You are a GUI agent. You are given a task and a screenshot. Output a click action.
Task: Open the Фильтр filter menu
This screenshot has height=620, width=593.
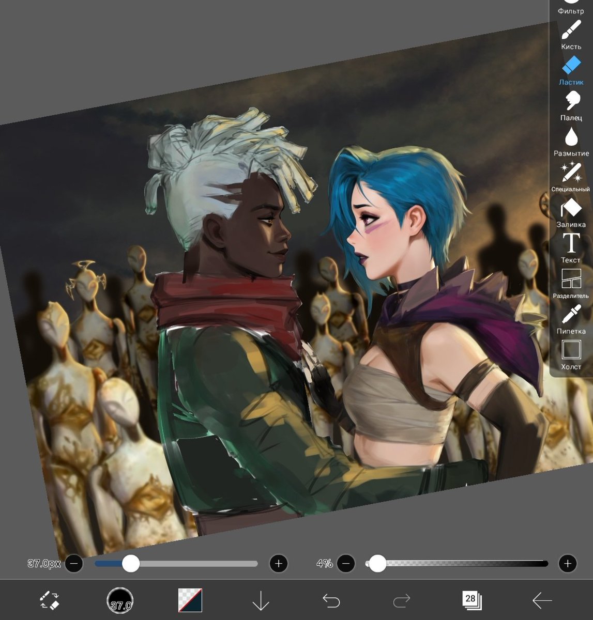tap(571, 5)
